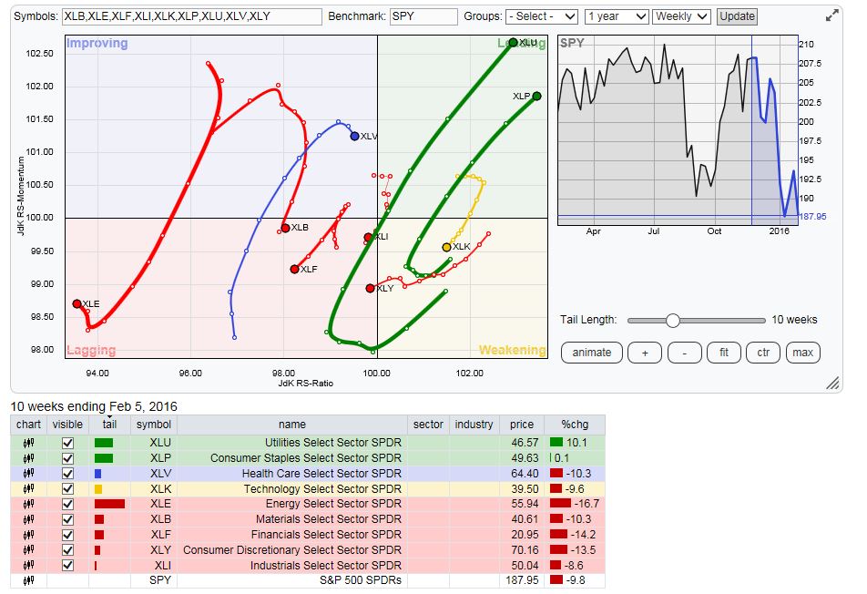867x594 pixels.
Task: Click S&P 500 SPDRs name cell
Action: (x=360, y=580)
